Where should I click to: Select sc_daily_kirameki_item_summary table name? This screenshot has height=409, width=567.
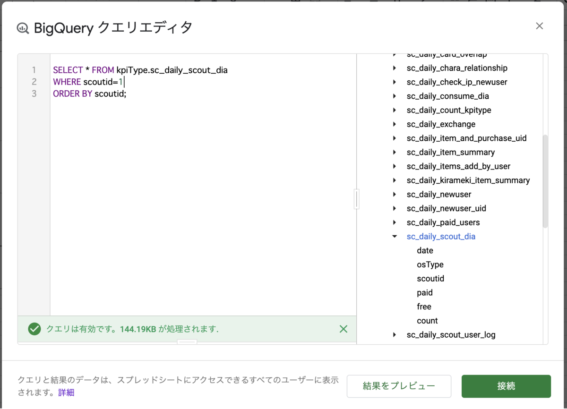click(x=468, y=180)
